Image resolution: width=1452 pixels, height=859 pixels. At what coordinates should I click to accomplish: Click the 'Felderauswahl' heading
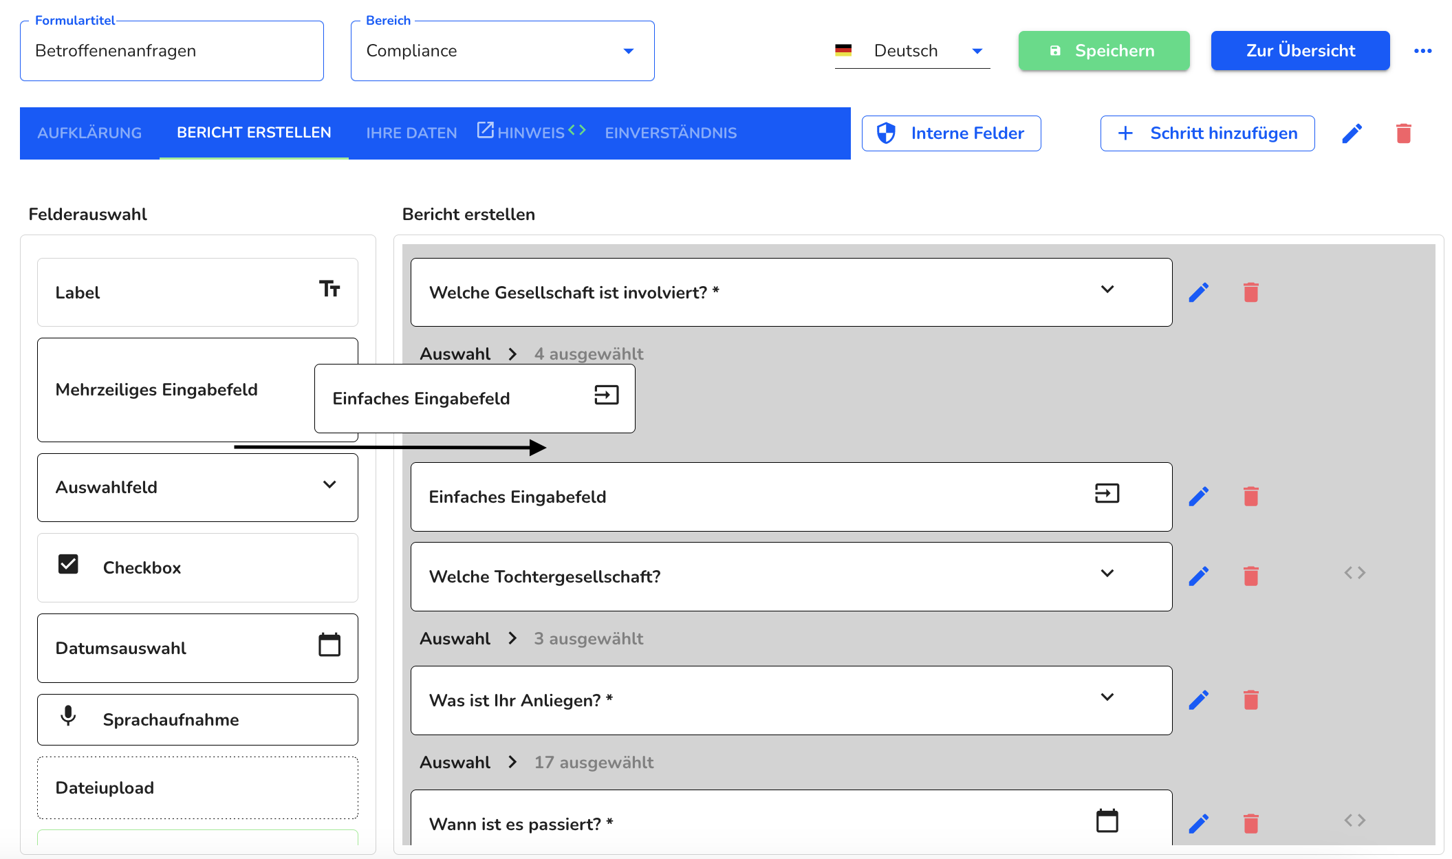(x=87, y=215)
